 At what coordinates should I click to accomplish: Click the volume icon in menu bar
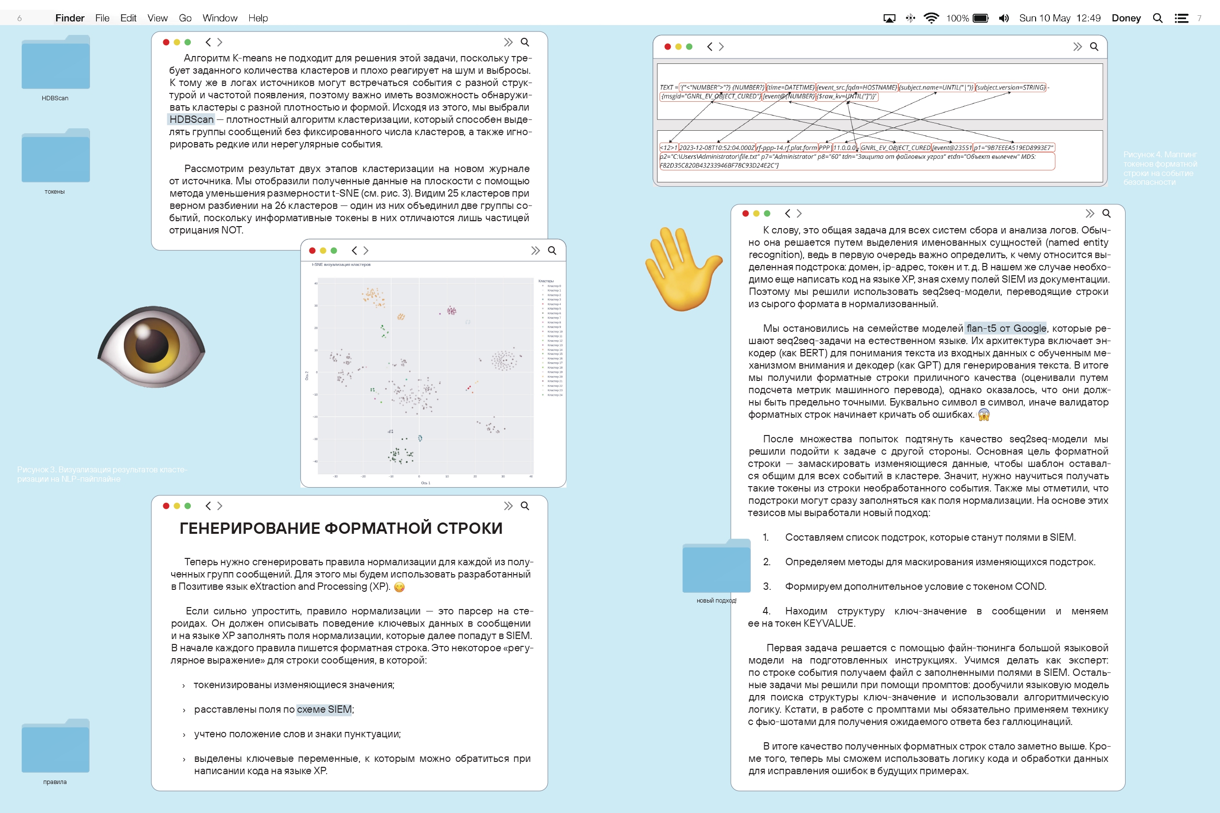click(x=1004, y=18)
